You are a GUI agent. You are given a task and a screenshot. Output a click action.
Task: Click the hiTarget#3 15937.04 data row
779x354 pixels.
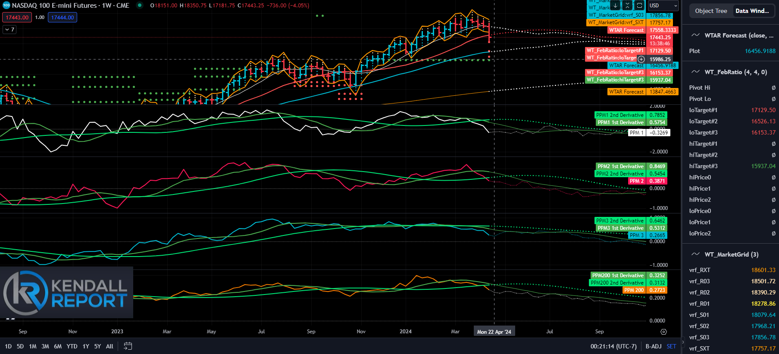(732, 166)
